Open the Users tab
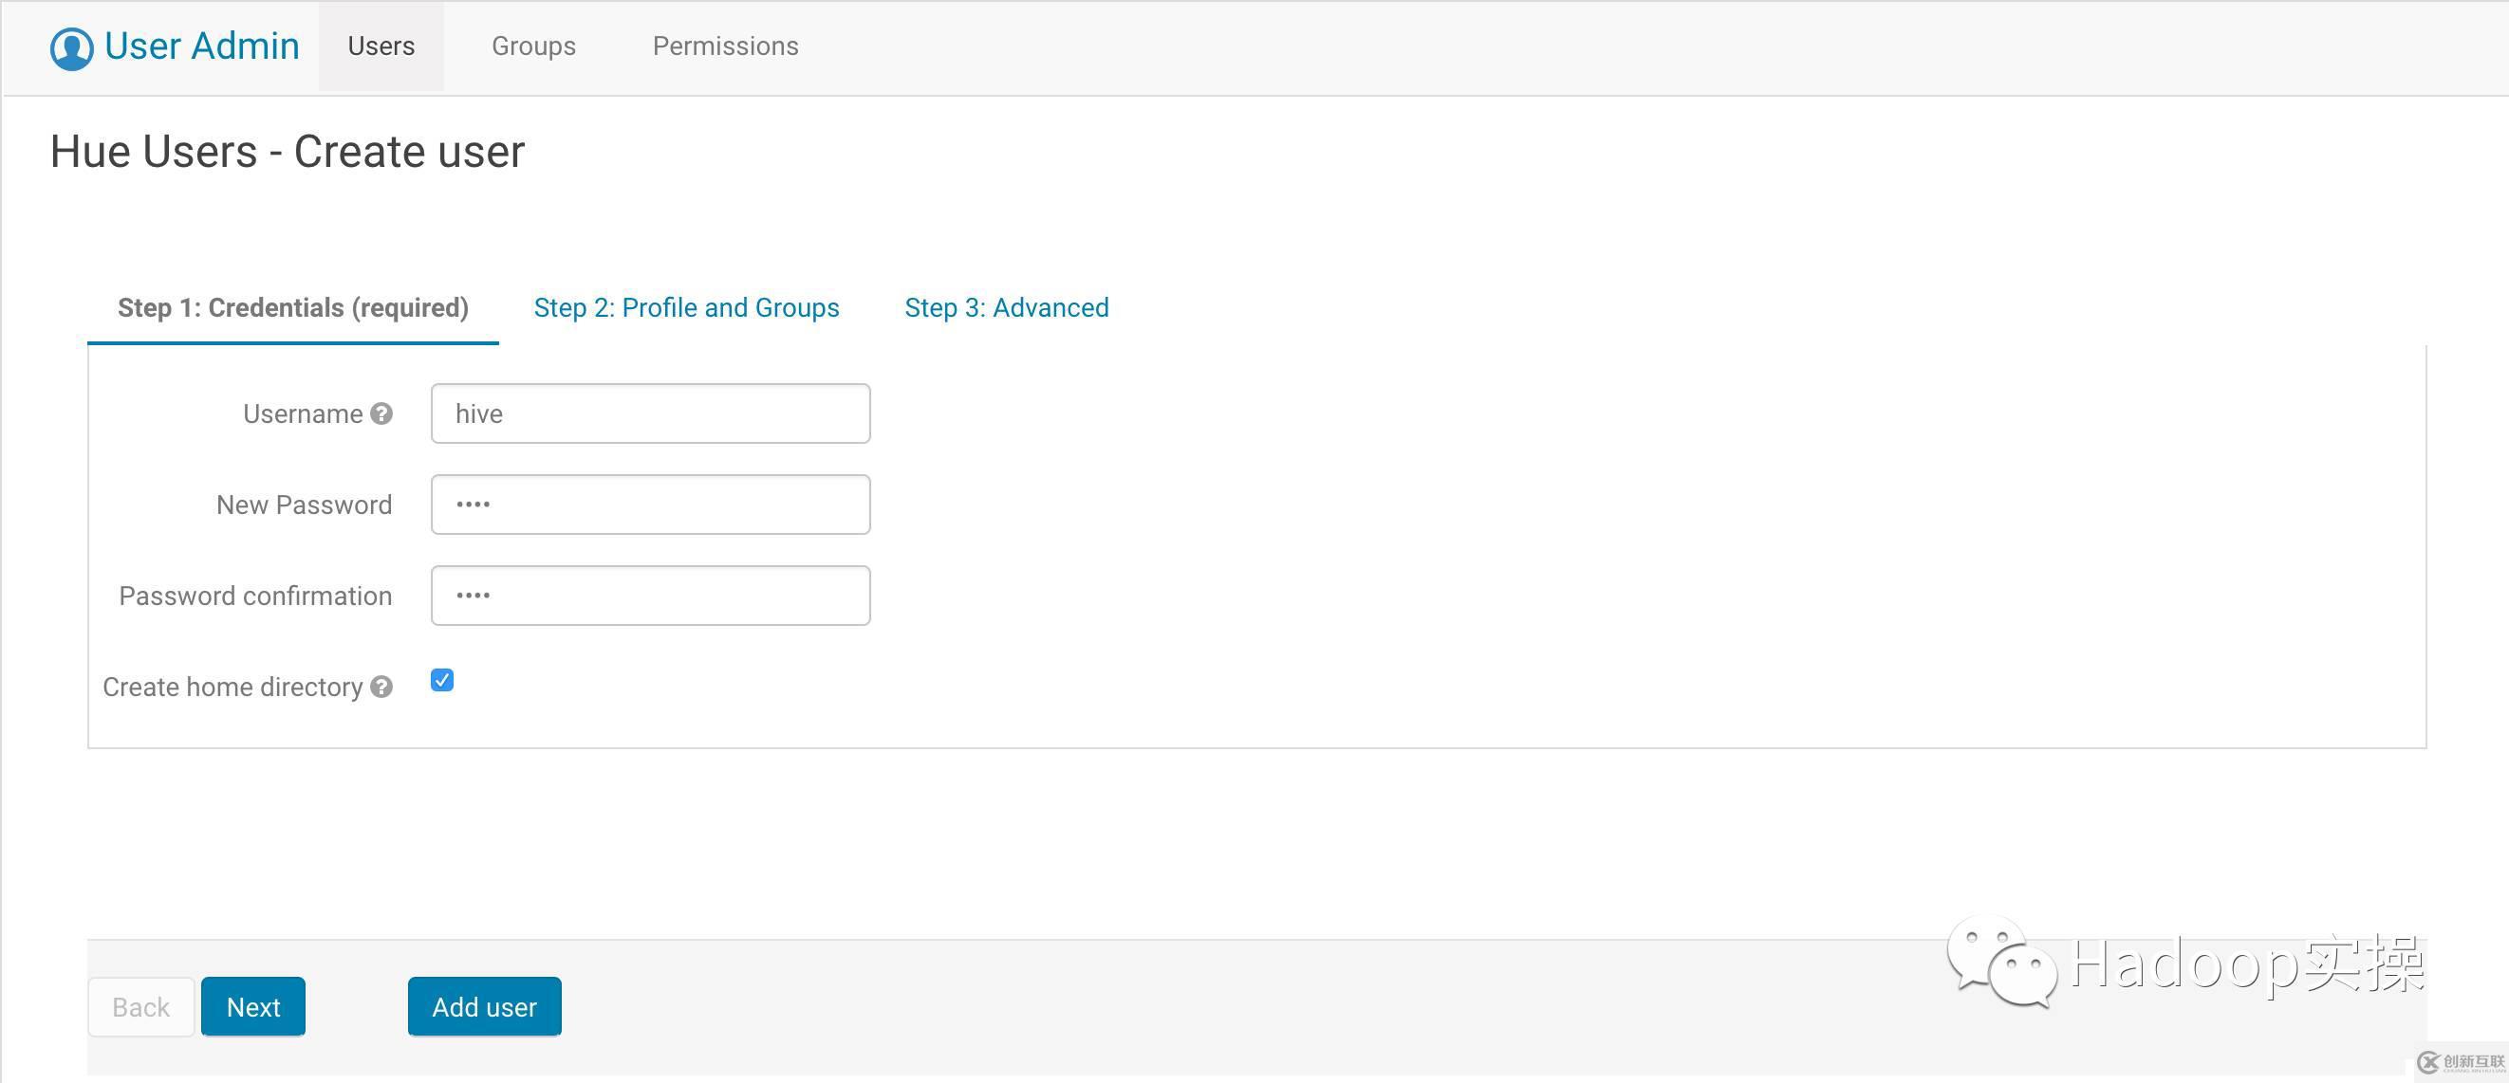2509x1083 pixels. (x=381, y=46)
